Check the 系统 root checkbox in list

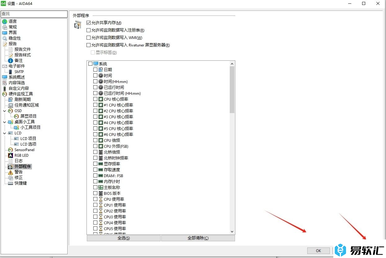[91, 64]
